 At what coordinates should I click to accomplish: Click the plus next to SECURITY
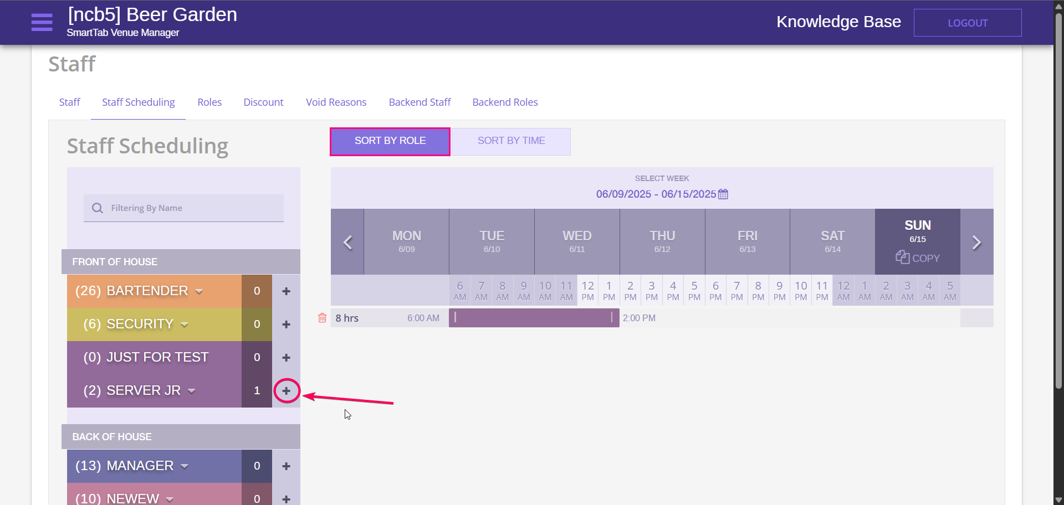pyautogui.click(x=286, y=324)
